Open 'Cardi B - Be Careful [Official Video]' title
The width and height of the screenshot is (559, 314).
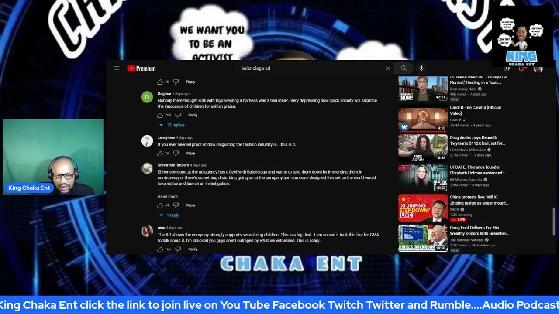(476, 110)
